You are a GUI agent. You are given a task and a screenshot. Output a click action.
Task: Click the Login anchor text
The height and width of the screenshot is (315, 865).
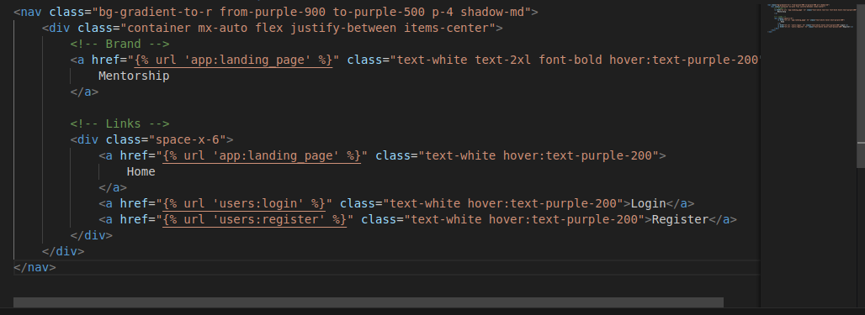pos(649,203)
